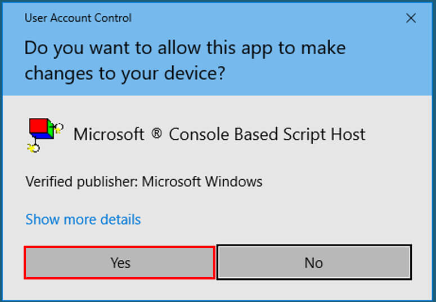Click the registered trademark symbol after Microsoft
Screen dimensions: 436x302
pos(157,135)
